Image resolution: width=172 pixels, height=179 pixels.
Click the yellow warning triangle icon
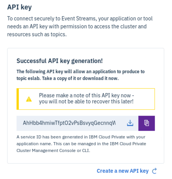29,99
